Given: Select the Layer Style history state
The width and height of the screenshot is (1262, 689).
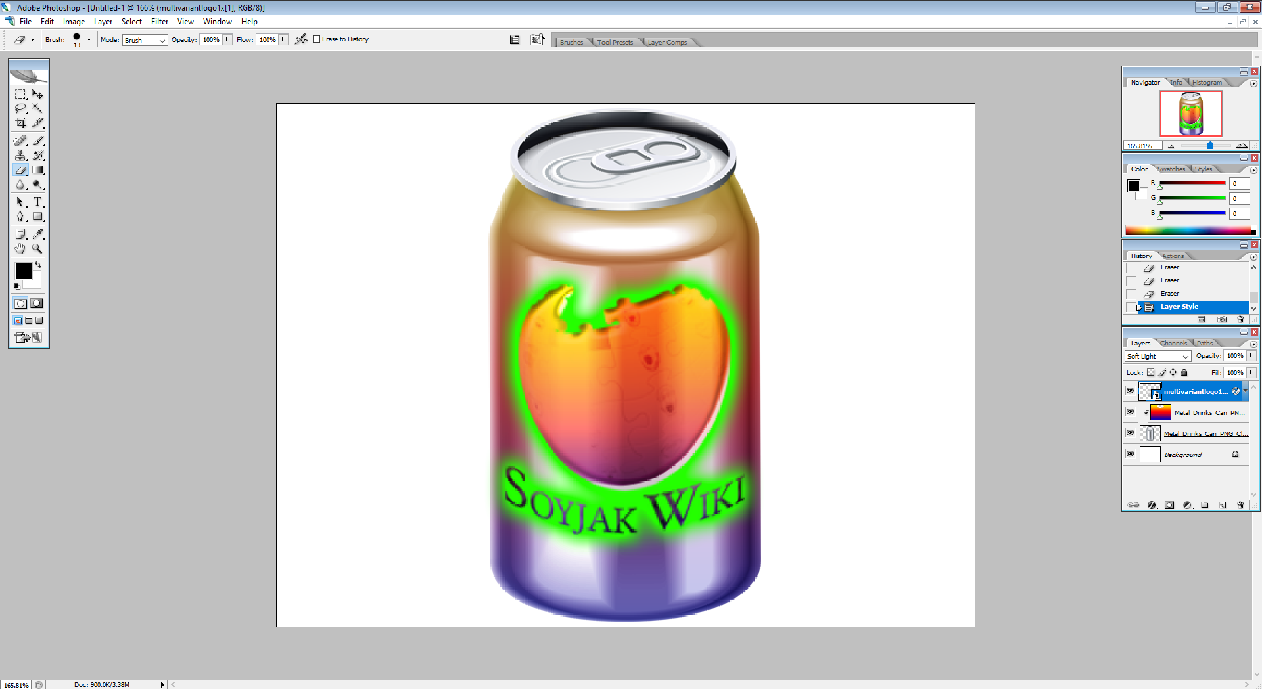Looking at the screenshot, I should pos(1179,307).
